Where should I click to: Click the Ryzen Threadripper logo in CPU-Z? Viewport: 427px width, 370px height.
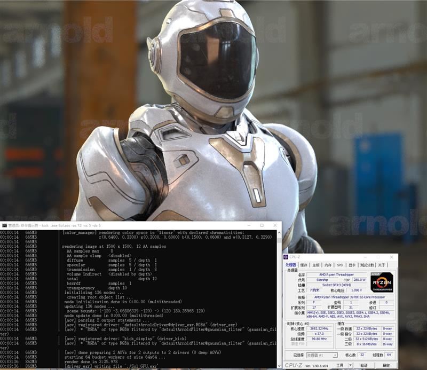coord(382,282)
